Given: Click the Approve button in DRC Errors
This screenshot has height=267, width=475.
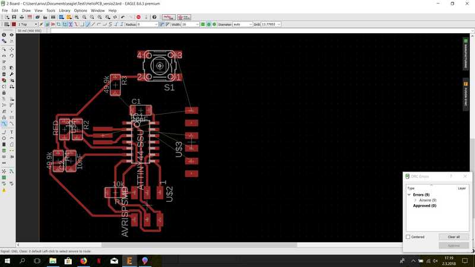Looking at the screenshot, I should click(x=454, y=246).
